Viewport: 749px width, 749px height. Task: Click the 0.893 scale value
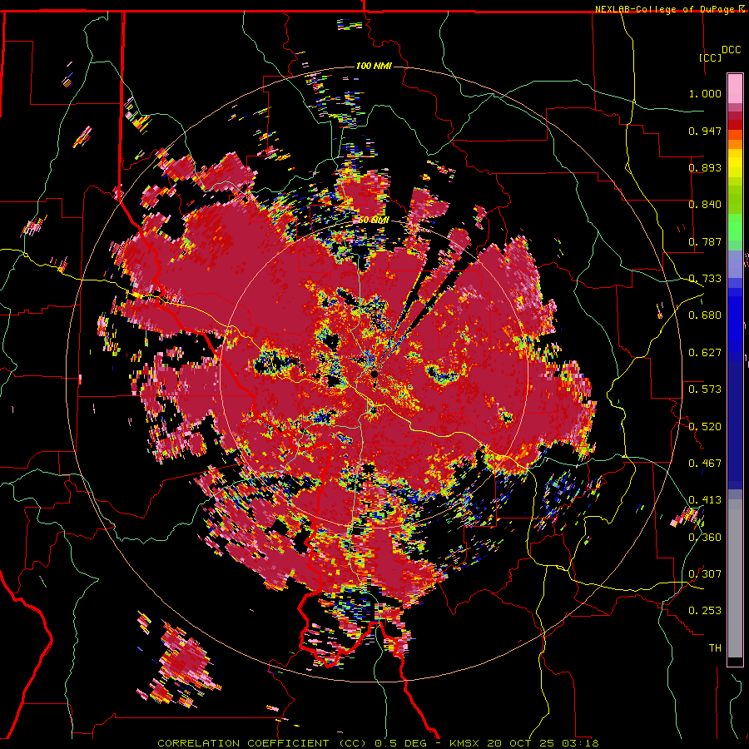705,167
